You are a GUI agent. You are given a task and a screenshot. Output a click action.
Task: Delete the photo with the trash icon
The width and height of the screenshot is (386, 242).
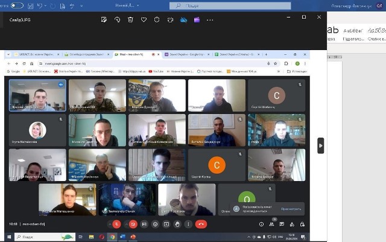130,19
